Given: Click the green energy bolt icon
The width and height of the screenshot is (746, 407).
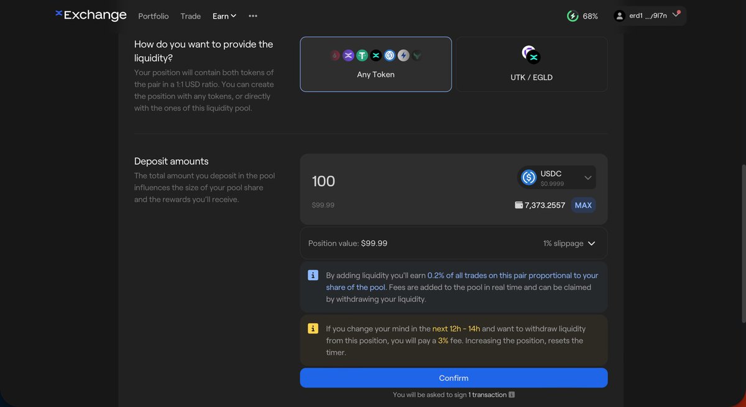Looking at the screenshot, I should tap(573, 16).
